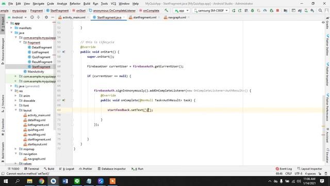Click the Make Project hammer icon

(x=166, y=10)
